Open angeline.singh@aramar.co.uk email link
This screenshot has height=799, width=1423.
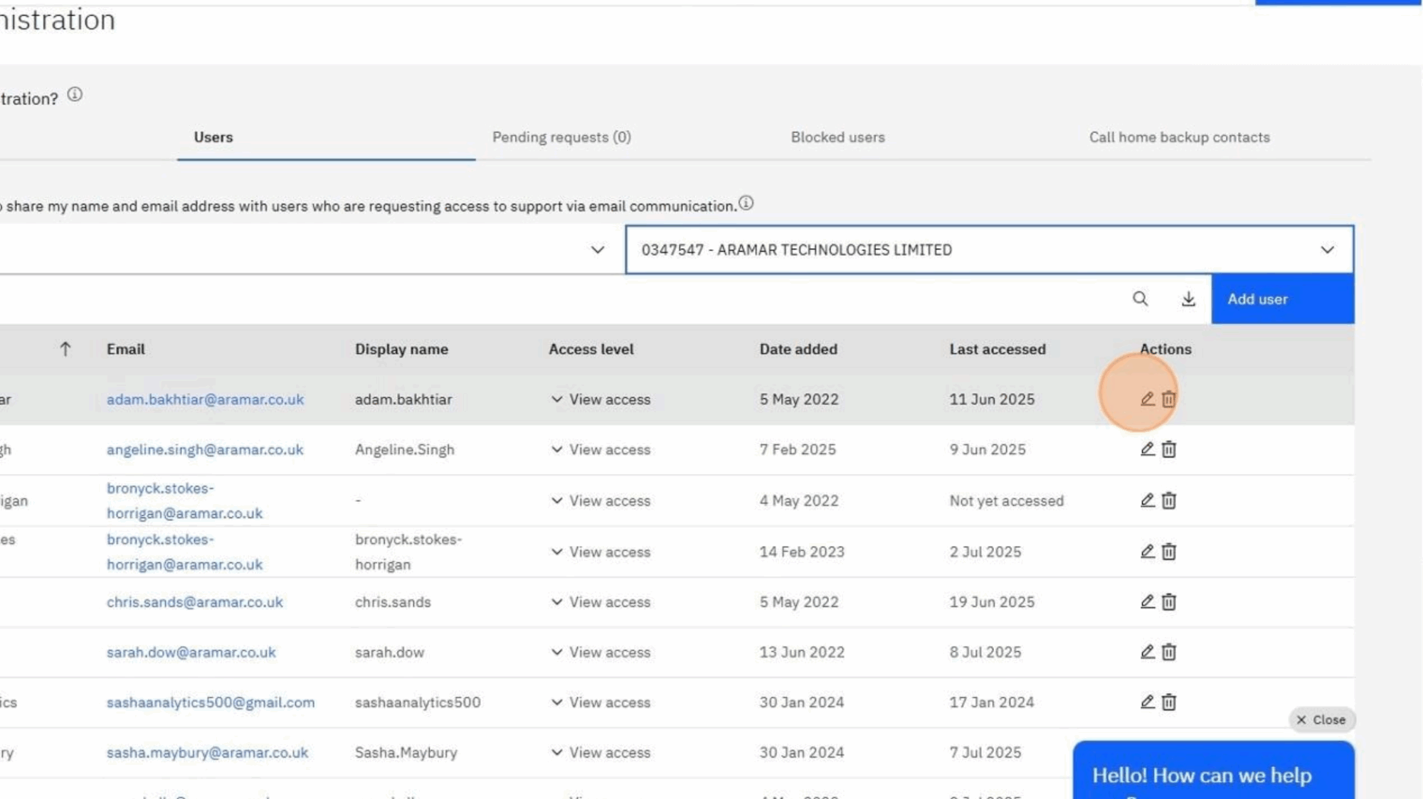[x=204, y=449]
